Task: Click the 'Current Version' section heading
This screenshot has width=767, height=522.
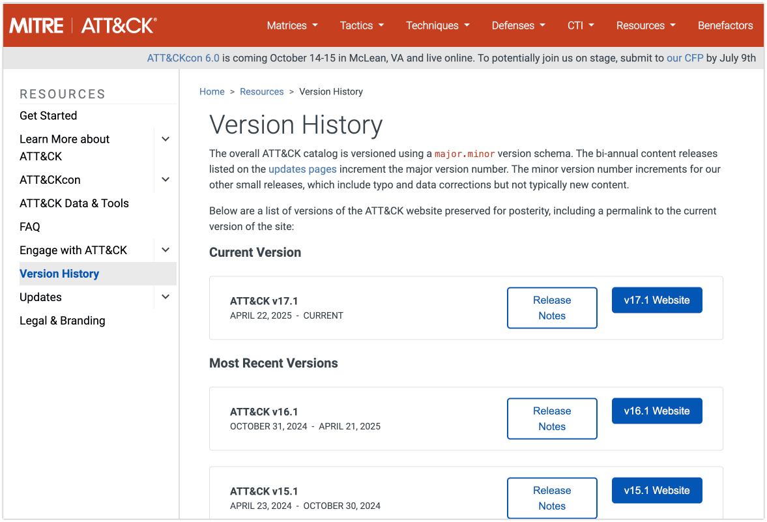Action: point(255,252)
